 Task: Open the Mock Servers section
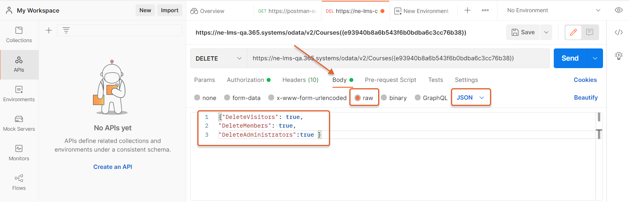(19, 123)
